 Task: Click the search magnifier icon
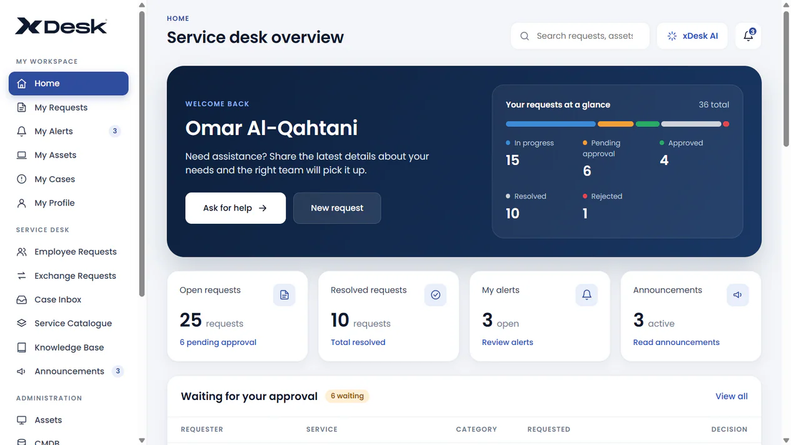(525, 36)
